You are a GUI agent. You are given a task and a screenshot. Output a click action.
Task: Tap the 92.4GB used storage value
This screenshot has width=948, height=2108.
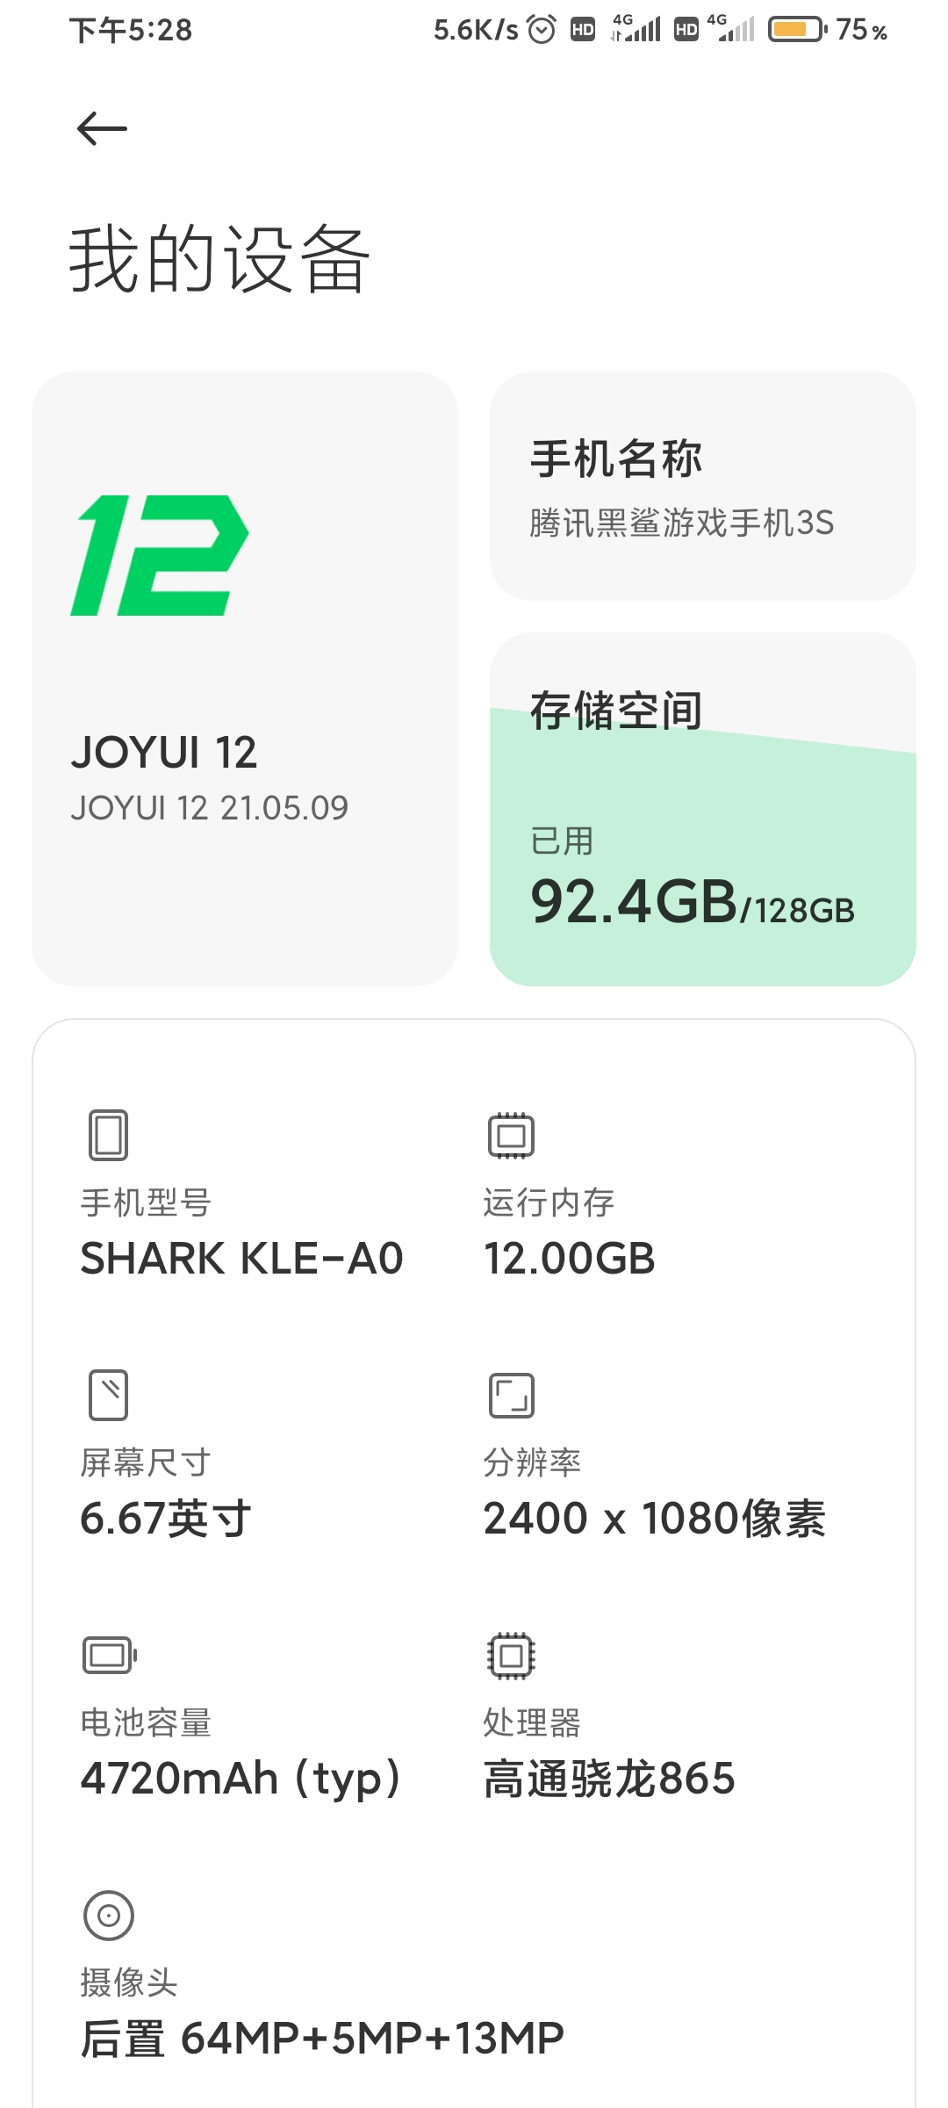click(x=634, y=902)
